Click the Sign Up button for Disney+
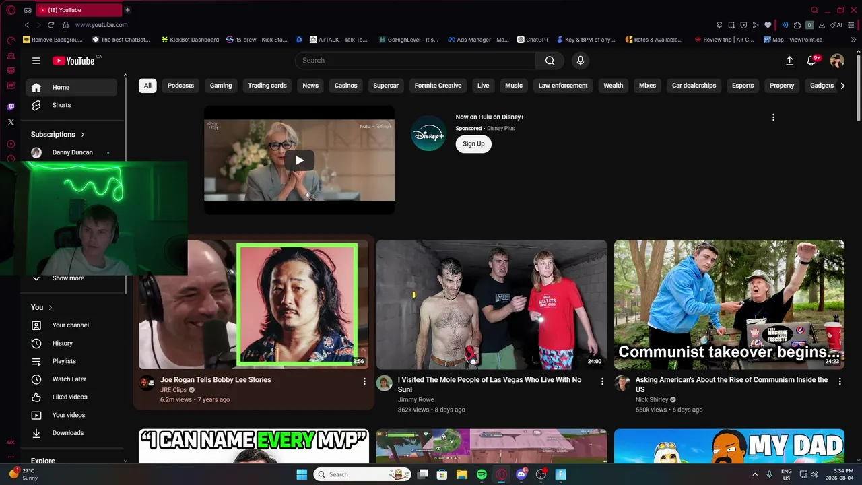 coord(473,143)
